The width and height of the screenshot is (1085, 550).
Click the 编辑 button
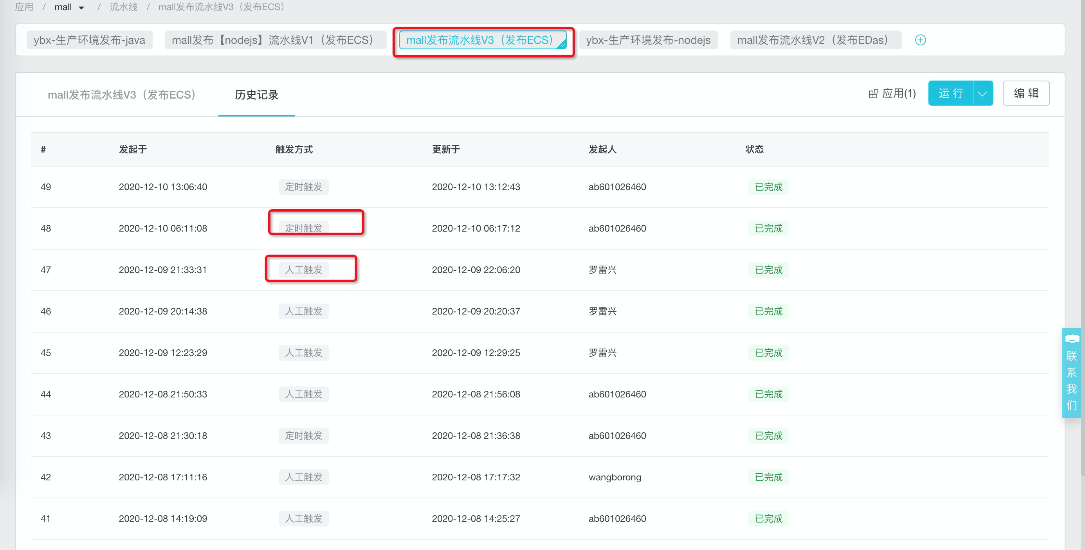1026,93
